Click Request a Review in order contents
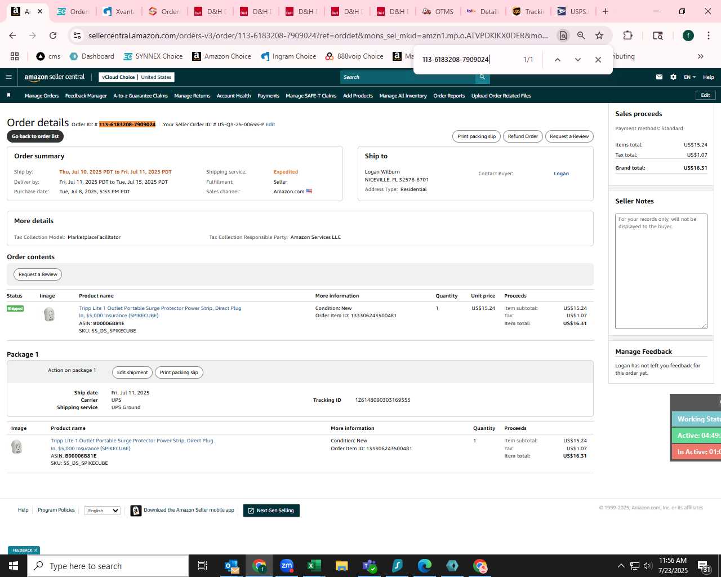The height and width of the screenshot is (577, 721). pos(38,274)
